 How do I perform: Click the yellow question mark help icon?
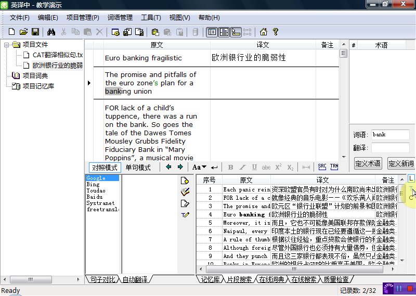tap(276, 32)
